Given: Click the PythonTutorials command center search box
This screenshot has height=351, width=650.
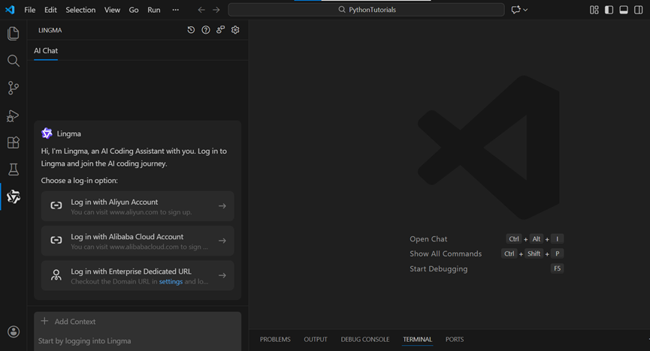Looking at the screenshot, I should 367,10.
